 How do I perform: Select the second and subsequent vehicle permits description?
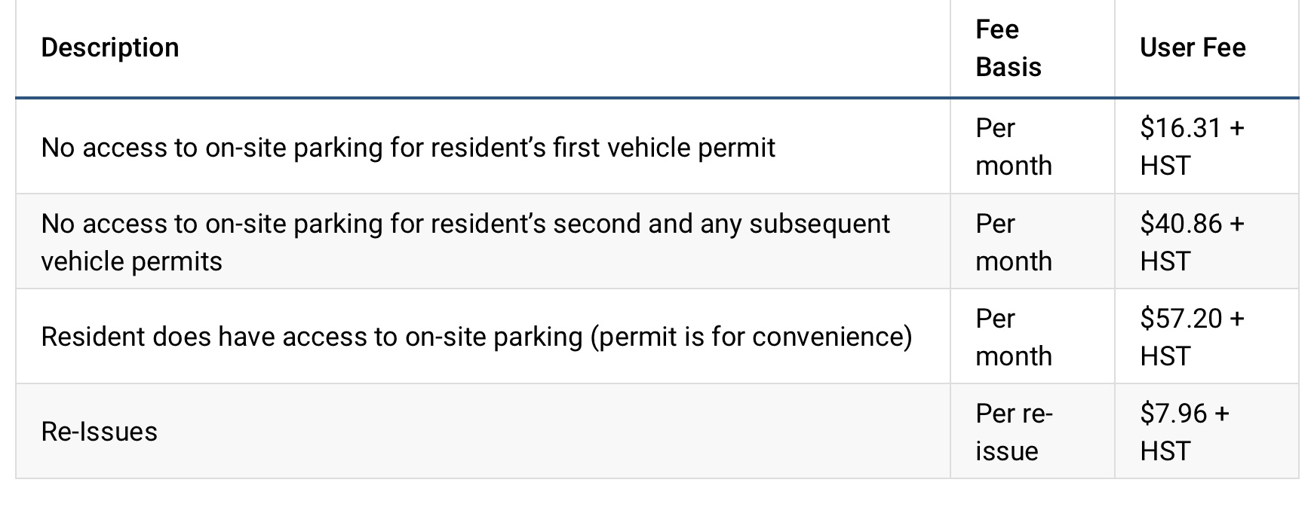coord(483,242)
